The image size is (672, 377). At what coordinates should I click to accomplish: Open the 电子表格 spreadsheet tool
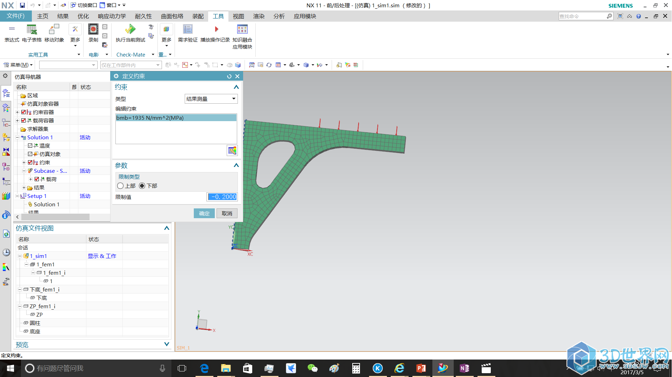tap(31, 34)
